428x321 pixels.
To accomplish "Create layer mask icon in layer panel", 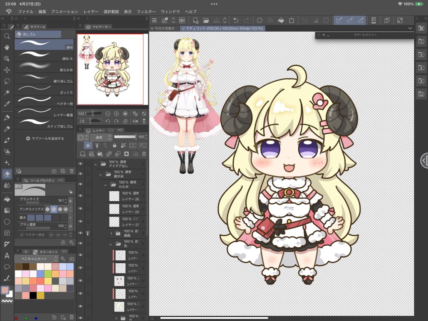I will coord(126,154).
